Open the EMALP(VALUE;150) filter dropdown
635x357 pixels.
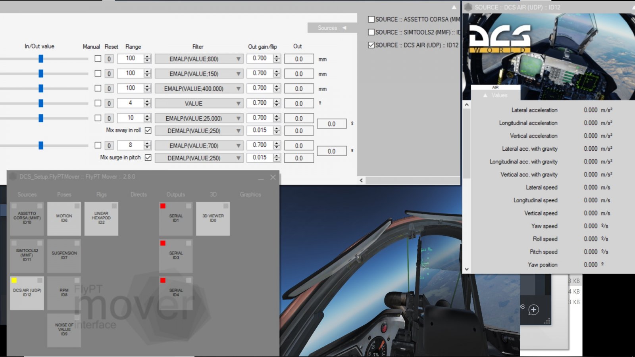[x=198, y=74]
